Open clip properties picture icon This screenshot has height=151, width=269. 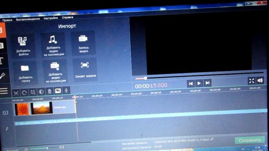coord(58,91)
